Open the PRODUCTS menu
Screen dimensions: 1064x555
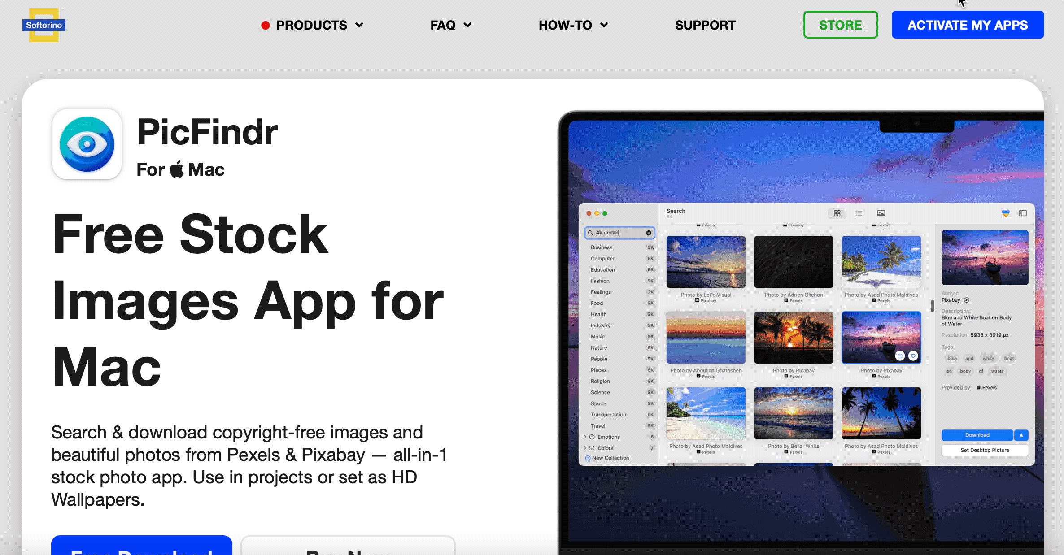click(x=312, y=25)
